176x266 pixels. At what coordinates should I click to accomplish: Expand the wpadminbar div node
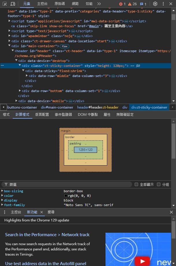point(10,36)
